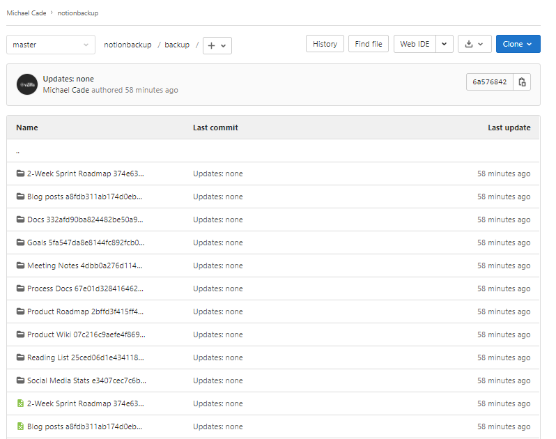Viewport: 556px width, 439px height.
Task: Click the Michael Cade commit author avatar
Action: coord(27,84)
